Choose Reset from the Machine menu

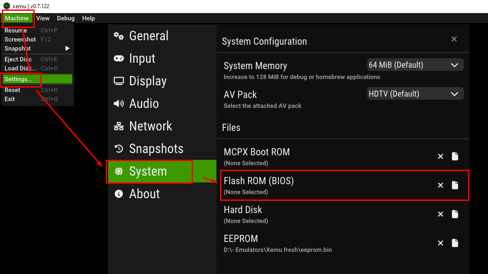pyautogui.click(x=38, y=90)
